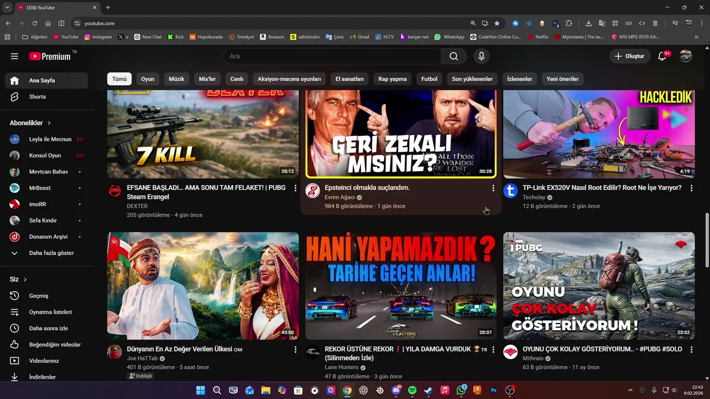Click Techolay channel avatar
The height and width of the screenshot is (399, 710).
click(510, 191)
